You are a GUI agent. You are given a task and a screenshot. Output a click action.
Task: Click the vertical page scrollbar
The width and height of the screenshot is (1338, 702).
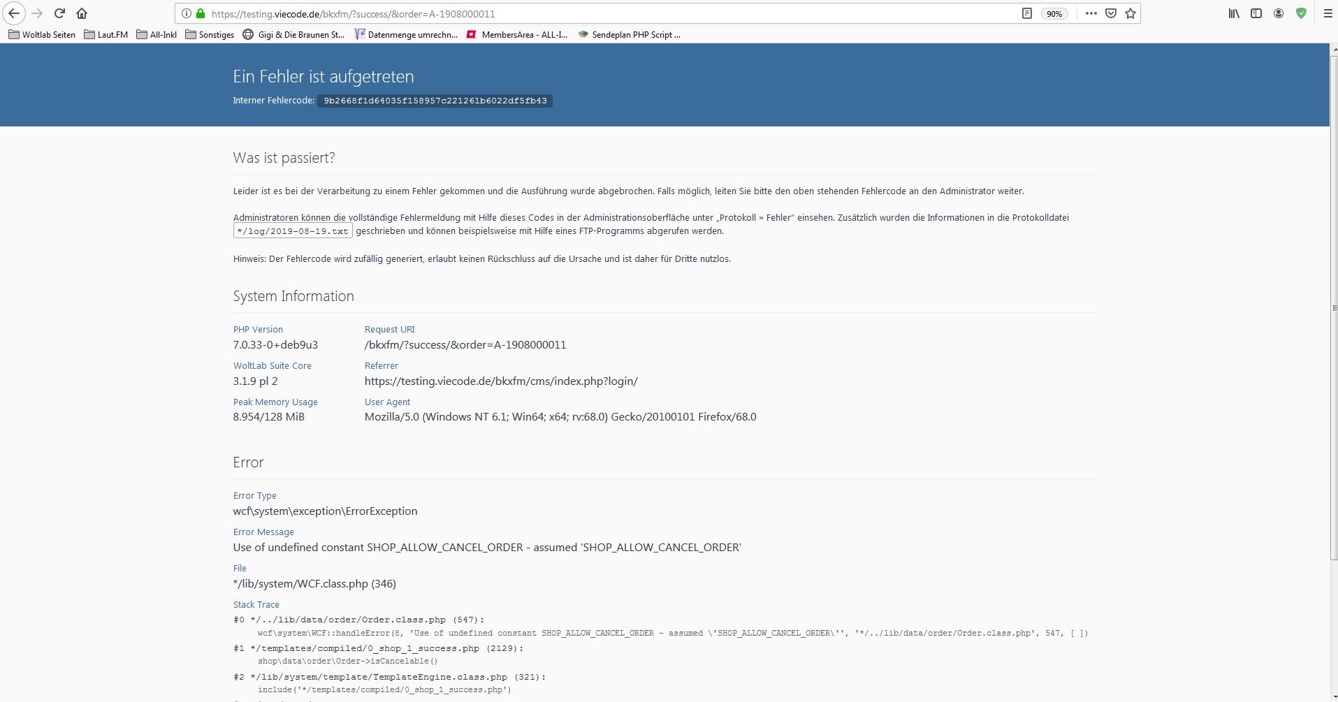(x=1334, y=307)
